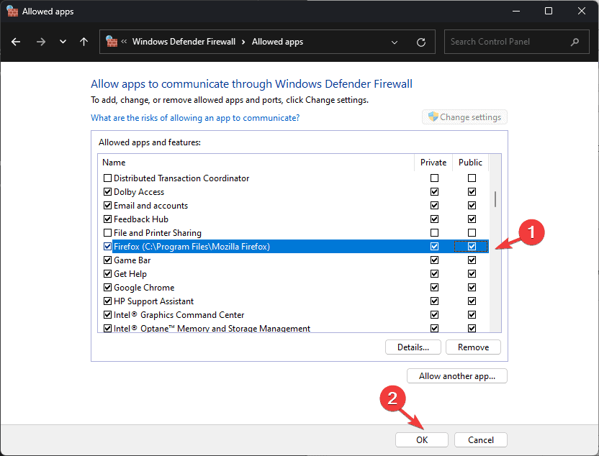
Task: Click the Change settings button
Action: click(x=464, y=117)
